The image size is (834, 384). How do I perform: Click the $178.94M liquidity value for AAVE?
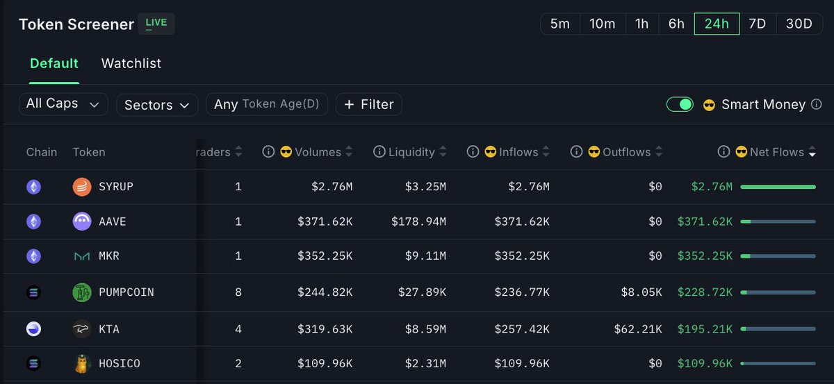418,222
